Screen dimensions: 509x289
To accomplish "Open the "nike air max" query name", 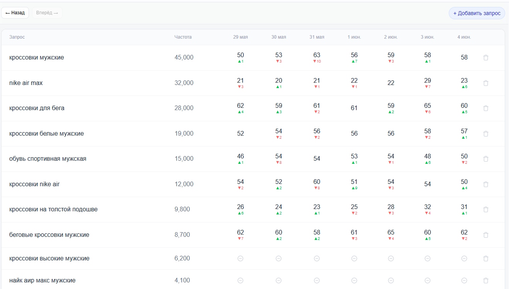I will click(x=26, y=83).
